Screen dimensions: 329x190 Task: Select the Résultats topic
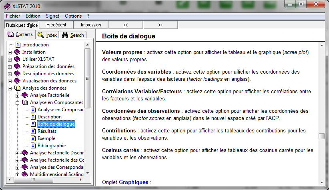(x=47, y=131)
